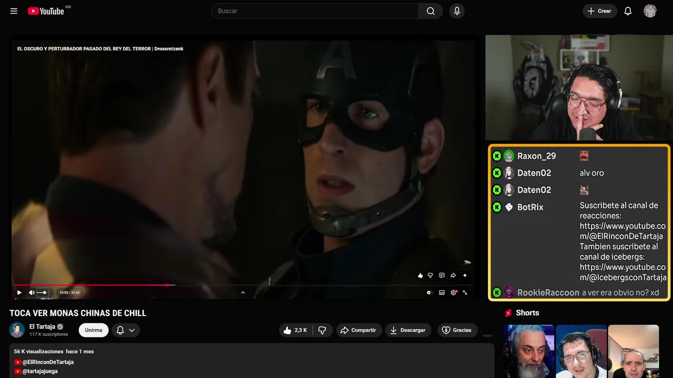Screen dimensions: 673x378
Task: Open embedded player settings gear
Action: 454,292
